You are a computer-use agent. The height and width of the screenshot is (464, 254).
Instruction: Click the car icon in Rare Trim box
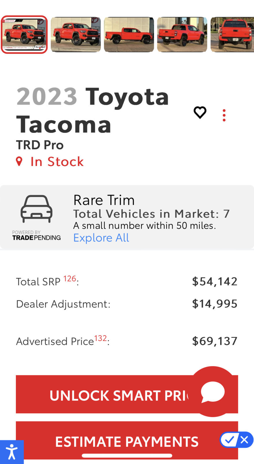pyautogui.click(x=36, y=209)
